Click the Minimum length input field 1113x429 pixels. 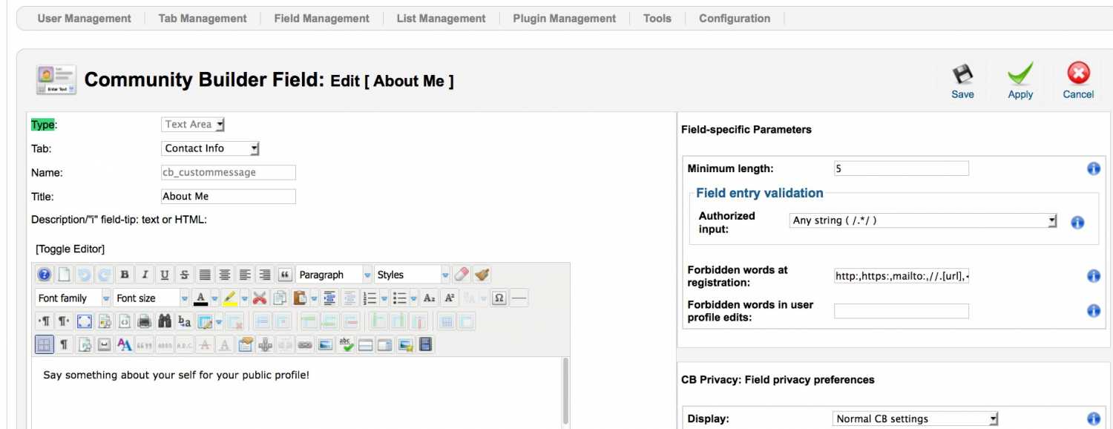pyautogui.click(x=902, y=168)
